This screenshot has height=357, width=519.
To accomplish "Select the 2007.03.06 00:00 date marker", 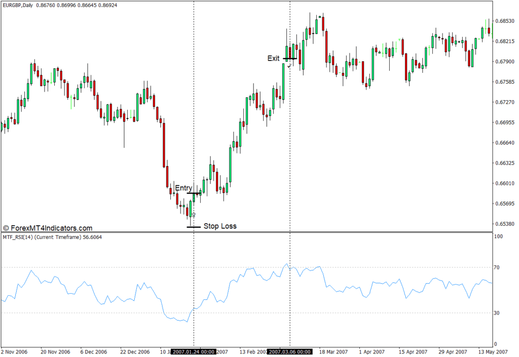I will (x=289, y=351).
